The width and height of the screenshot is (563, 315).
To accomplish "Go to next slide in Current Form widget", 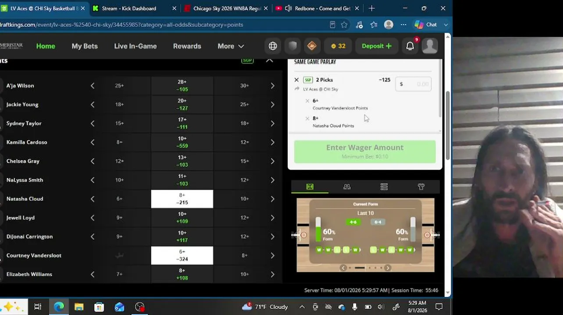I will (x=388, y=268).
